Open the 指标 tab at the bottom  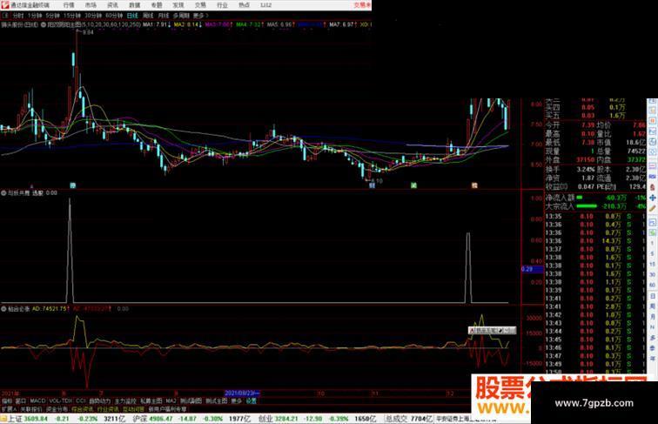click(x=7, y=401)
